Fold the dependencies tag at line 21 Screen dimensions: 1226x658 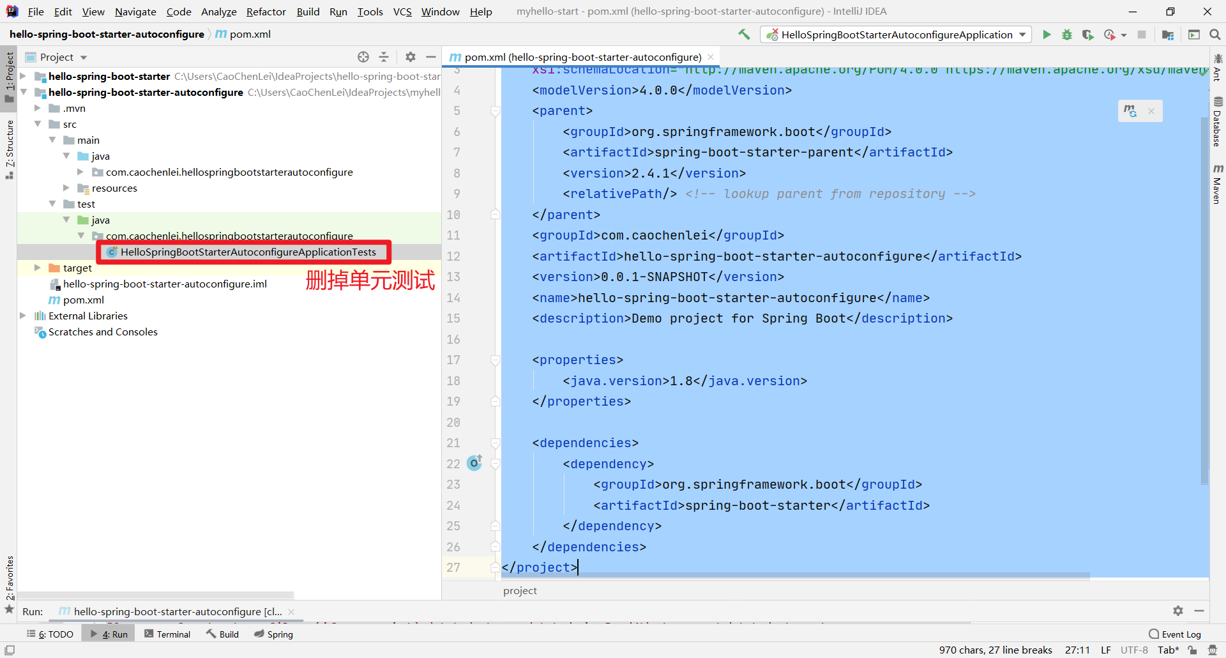496,443
